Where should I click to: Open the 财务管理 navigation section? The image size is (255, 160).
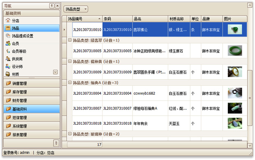32,101
